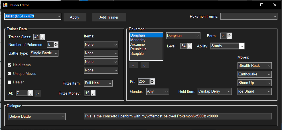Screen dimensions: 282x130
Task: Click the move Pokemon up arrow button
Action: pyautogui.click(x=133, y=65)
